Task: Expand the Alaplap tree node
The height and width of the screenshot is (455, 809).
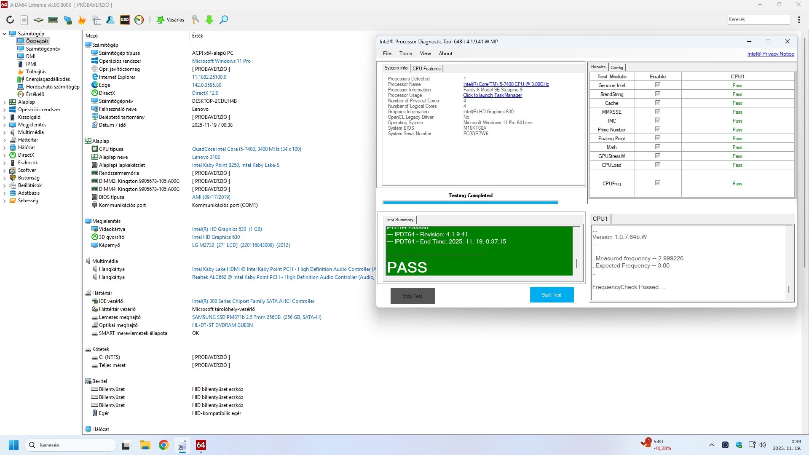Action: pyautogui.click(x=5, y=102)
